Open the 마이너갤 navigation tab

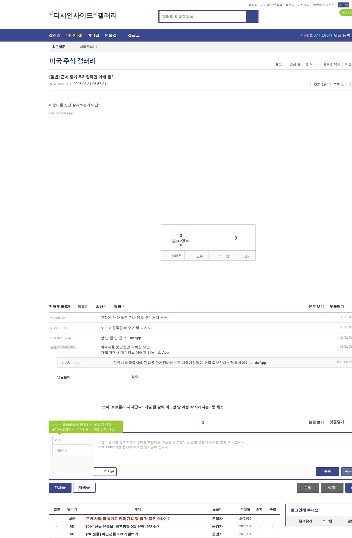pyautogui.click(x=74, y=35)
